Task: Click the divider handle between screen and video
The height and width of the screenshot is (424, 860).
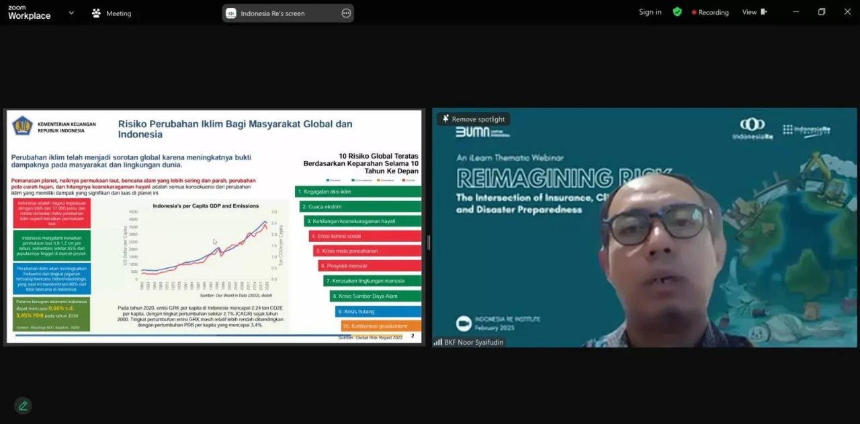Action: click(x=428, y=243)
